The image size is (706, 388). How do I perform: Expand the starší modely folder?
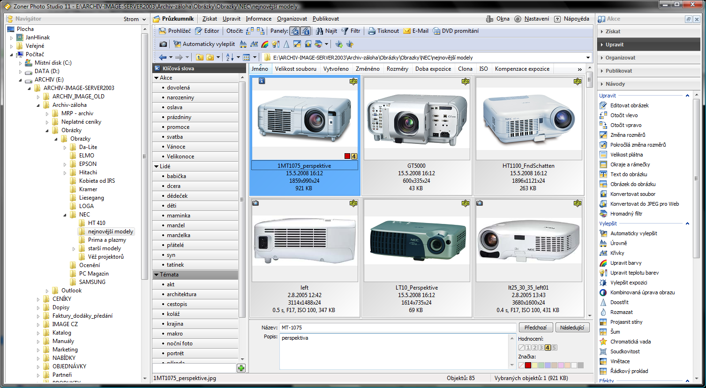pos(74,249)
